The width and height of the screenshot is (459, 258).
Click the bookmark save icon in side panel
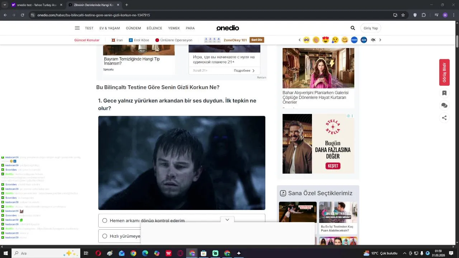click(x=444, y=93)
